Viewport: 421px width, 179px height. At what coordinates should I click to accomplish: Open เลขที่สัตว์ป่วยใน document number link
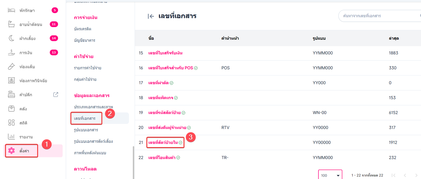click(163, 143)
